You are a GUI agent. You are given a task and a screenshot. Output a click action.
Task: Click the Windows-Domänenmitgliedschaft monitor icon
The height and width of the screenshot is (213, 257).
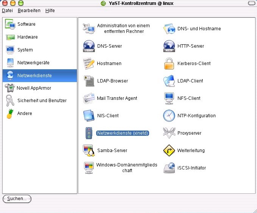pos(89,168)
